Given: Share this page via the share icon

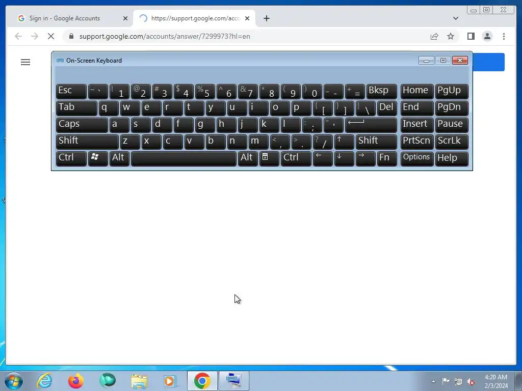Looking at the screenshot, I should click(434, 36).
